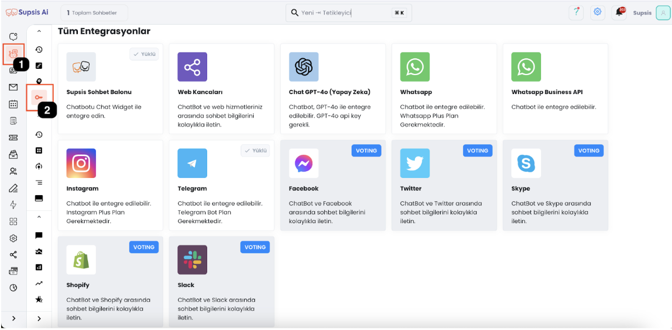Open the lightning bolt icon in the left sidebar
Viewport: 672px width, 330px height.
point(13,205)
